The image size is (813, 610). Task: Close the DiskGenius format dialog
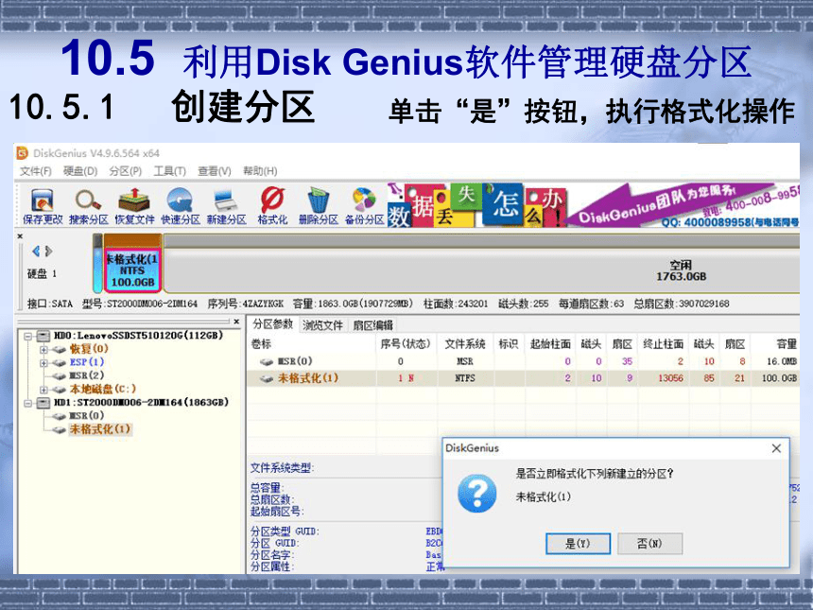pyautogui.click(x=776, y=448)
